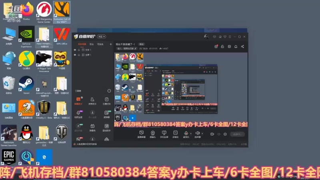Toggle visibility eye for 全屏 1 source
This screenshot has height=180, width=320.
75,55
